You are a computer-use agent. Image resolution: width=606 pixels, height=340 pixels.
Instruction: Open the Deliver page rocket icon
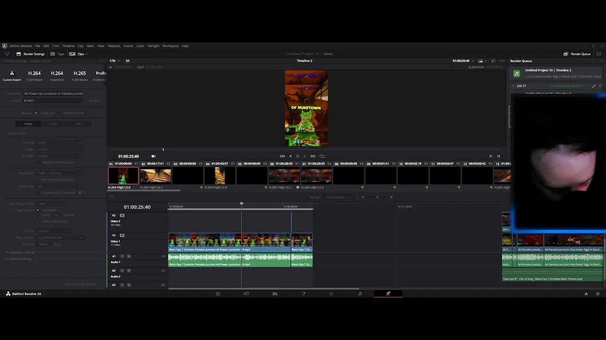pyautogui.click(x=388, y=294)
